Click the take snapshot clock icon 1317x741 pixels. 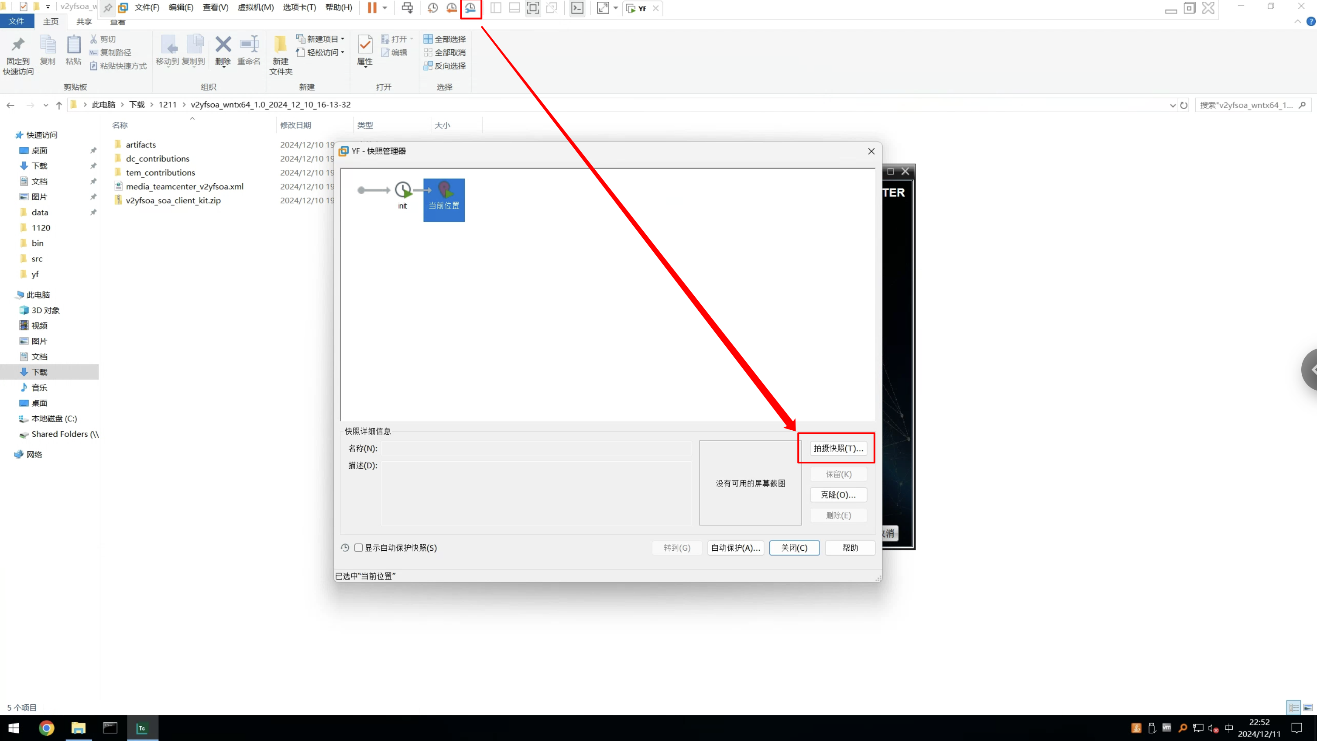point(432,8)
